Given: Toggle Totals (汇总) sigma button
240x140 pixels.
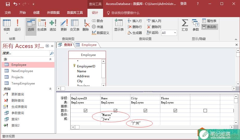Looking at the screenshot, I should click(x=185, y=25).
